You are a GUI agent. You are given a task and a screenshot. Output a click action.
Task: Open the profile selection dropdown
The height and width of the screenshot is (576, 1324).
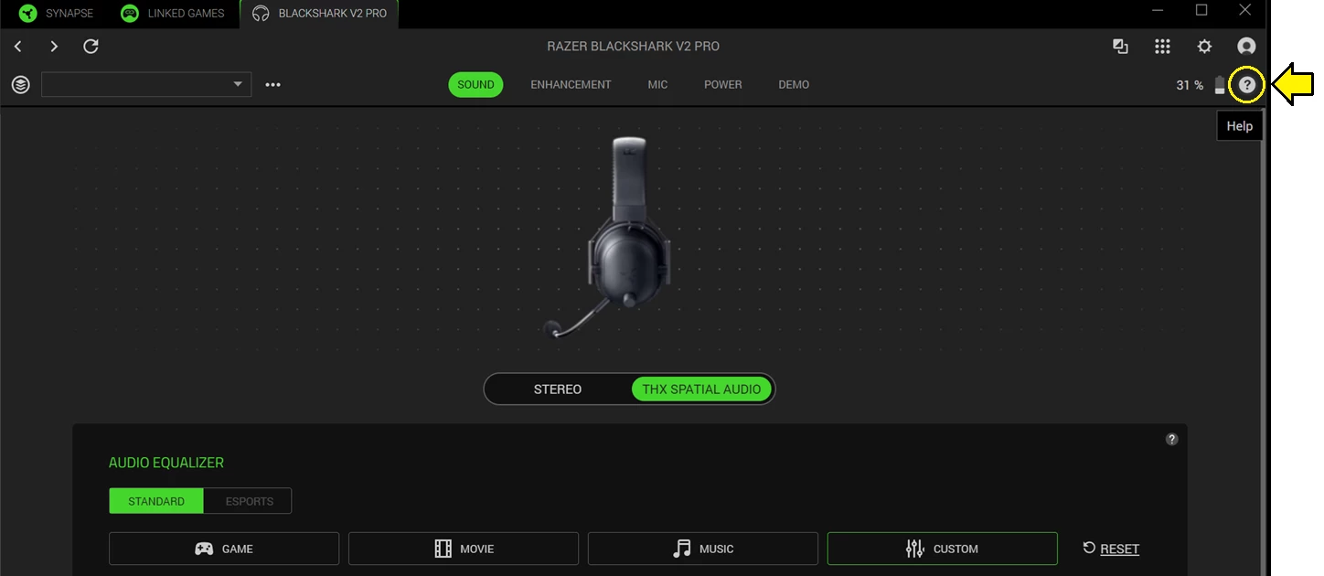[x=146, y=84]
